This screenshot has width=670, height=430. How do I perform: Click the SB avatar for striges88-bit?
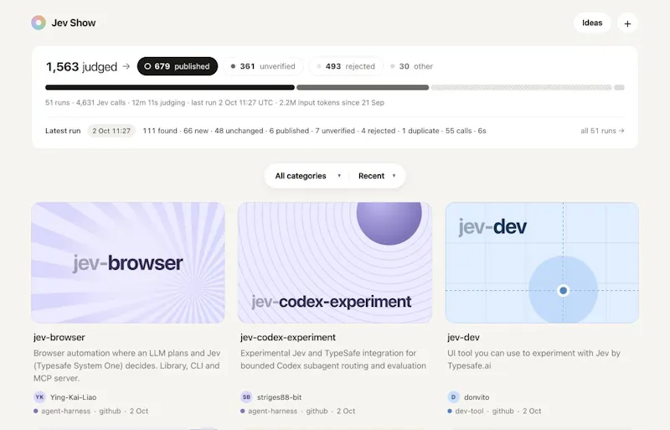coord(246,397)
